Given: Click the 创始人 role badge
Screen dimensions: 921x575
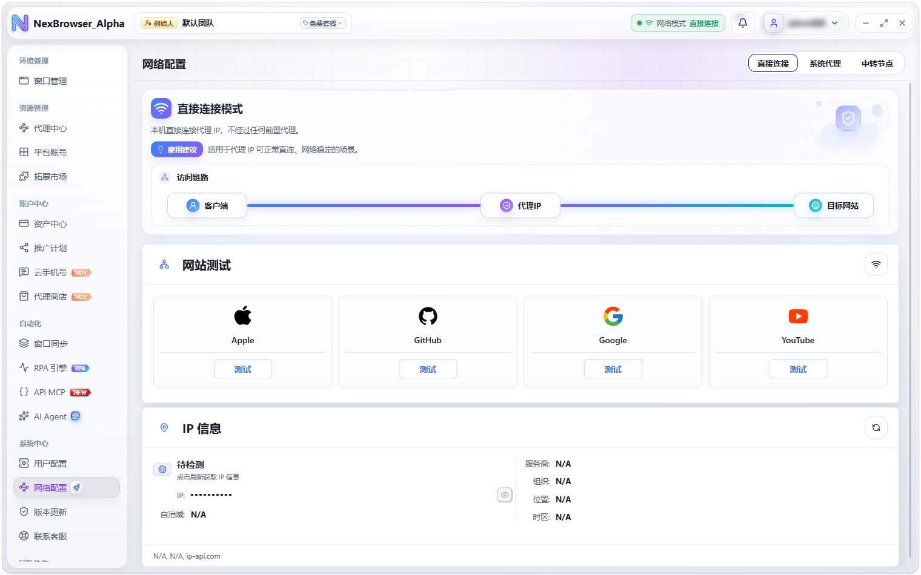Looking at the screenshot, I should (159, 23).
